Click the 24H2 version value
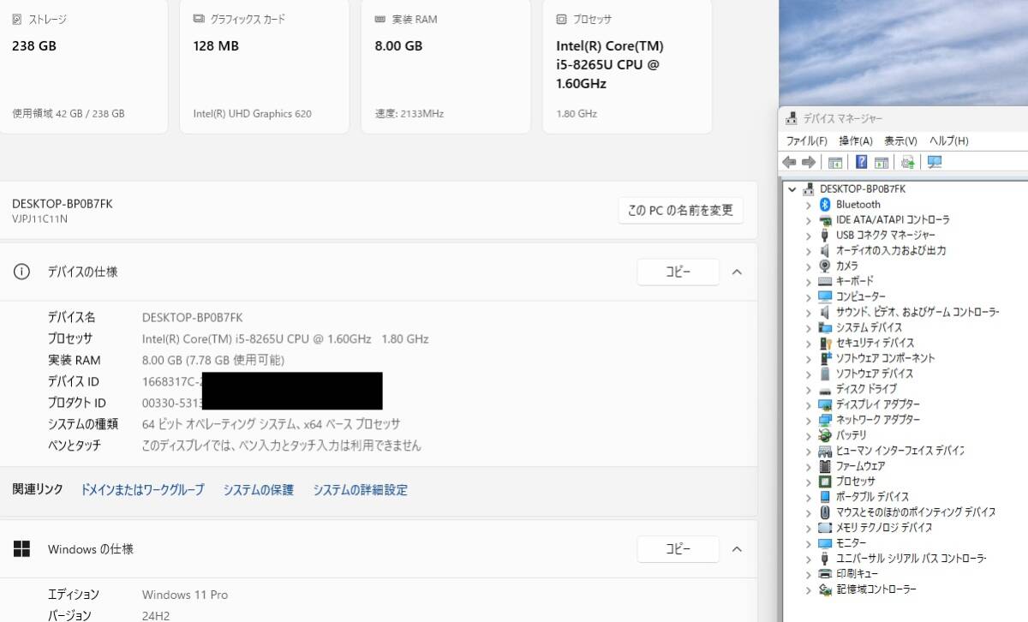 tap(154, 615)
